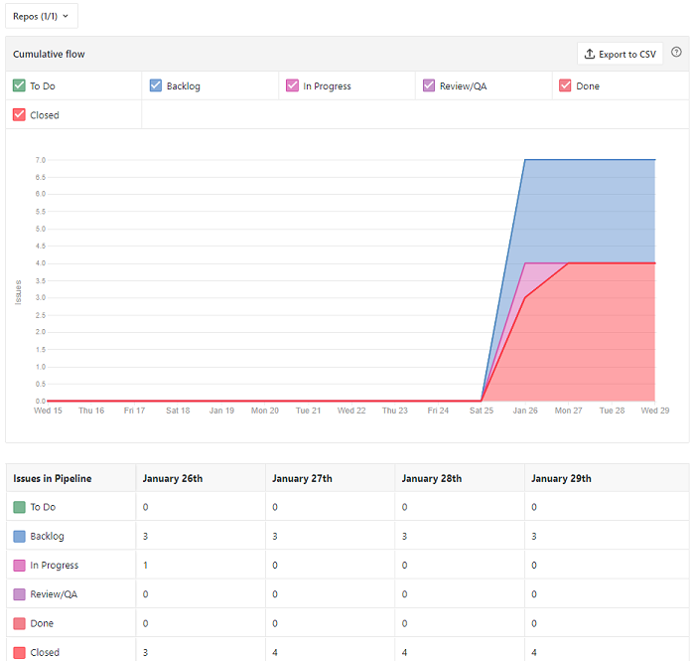Disable the In Progress checkbox
694x661 pixels.
tap(292, 85)
